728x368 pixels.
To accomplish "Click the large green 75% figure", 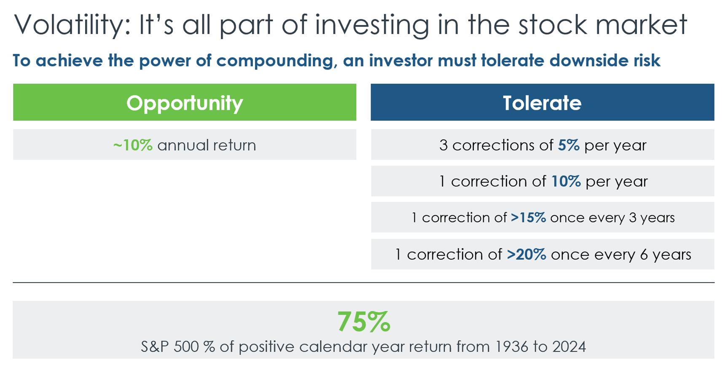I will tap(363, 322).
